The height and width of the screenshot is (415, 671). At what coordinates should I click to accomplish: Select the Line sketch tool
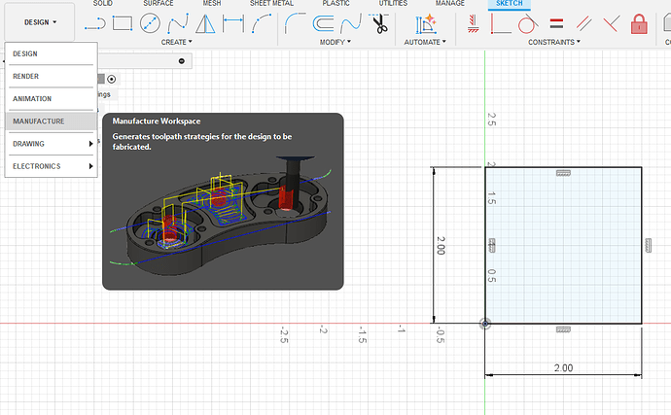click(x=95, y=23)
